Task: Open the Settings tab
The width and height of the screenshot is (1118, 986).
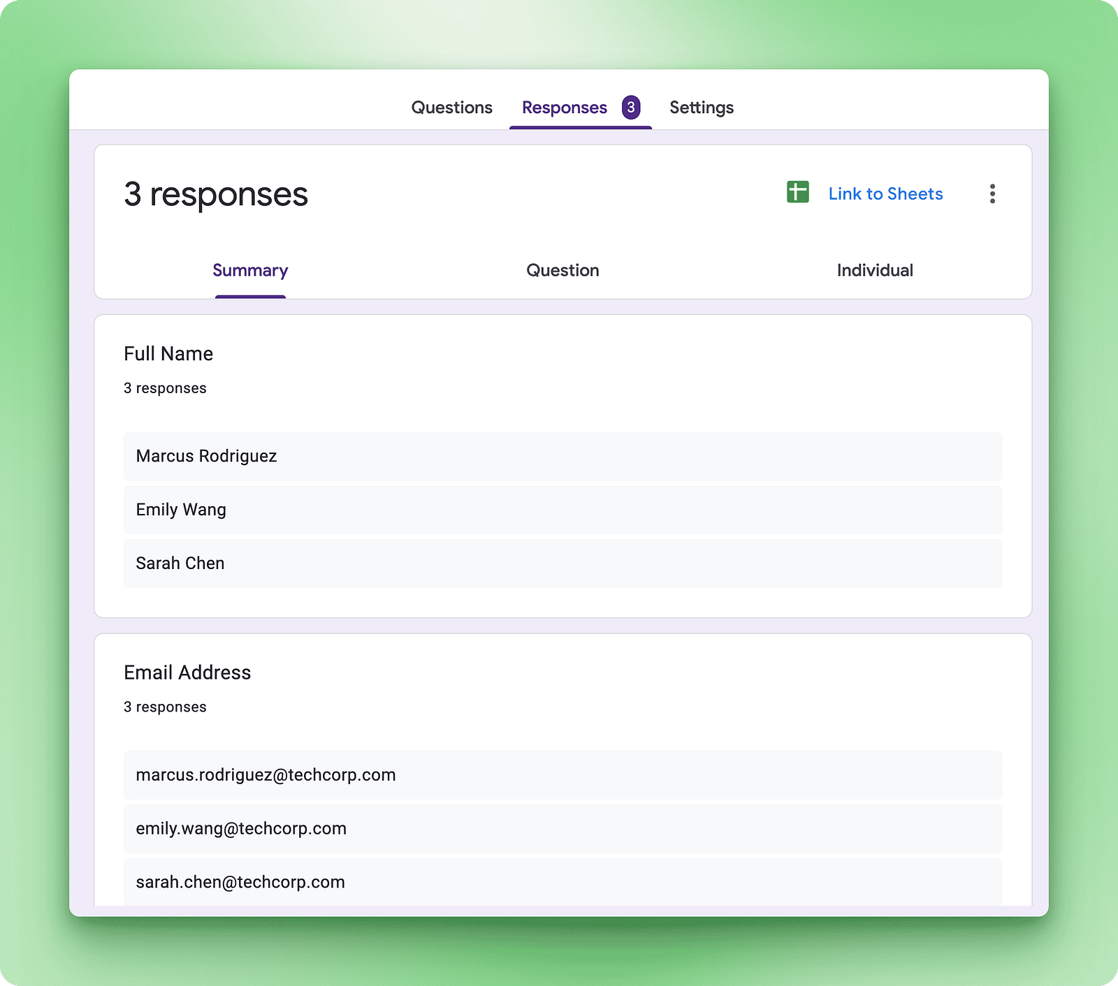Action: [x=701, y=108]
